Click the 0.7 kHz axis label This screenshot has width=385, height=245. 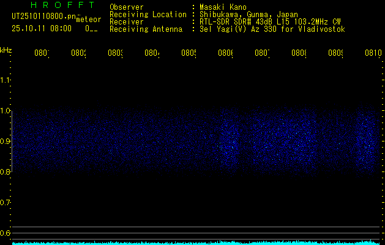point(6,203)
